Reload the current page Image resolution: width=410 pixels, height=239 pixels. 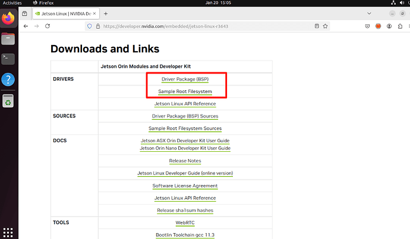(48, 26)
